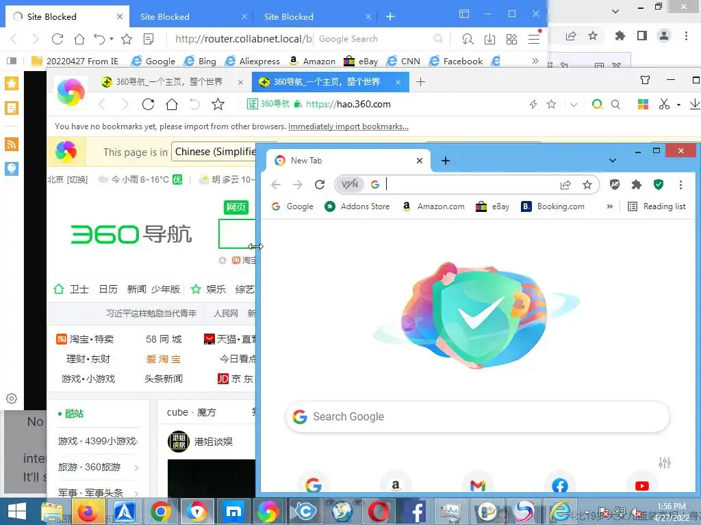The height and width of the screenshot is (525, 701).
Task: Open Maxthon sidebar favorites star icon
Action: (x=12, y=83)
